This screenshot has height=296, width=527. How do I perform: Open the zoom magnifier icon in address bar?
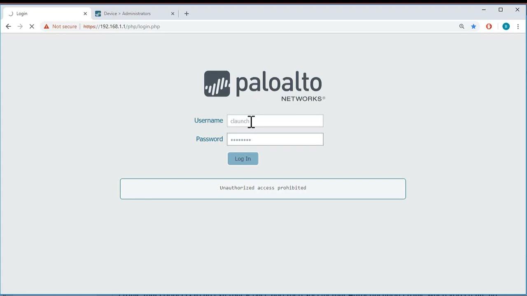(462, 26)
